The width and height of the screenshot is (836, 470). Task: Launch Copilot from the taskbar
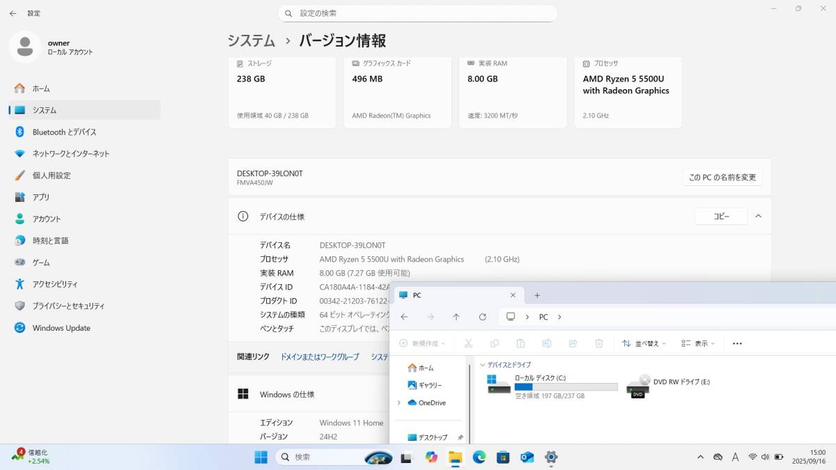pyautogui.click(x=431, y=457)
